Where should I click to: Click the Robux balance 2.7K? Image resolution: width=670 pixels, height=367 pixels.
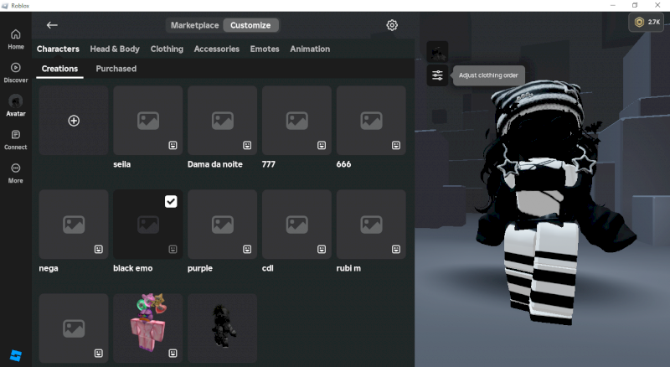[x=646, y=23]
